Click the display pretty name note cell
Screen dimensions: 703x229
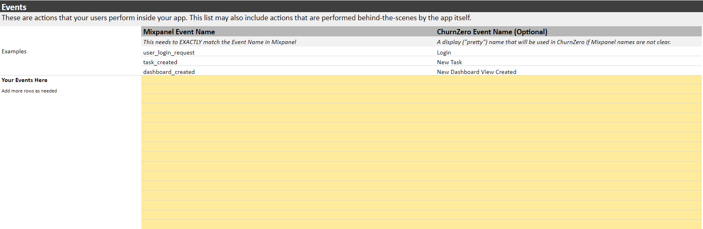point(569,42)
